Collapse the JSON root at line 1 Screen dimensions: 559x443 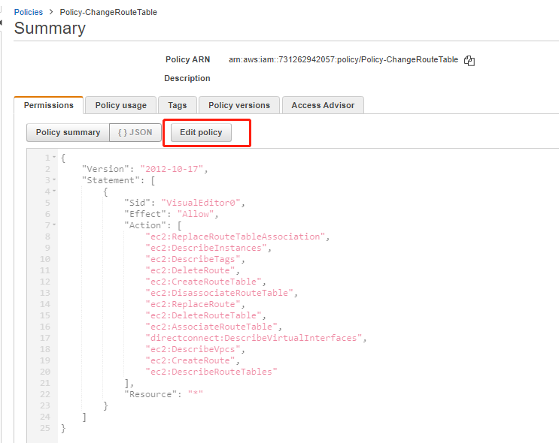coord(54,158)
